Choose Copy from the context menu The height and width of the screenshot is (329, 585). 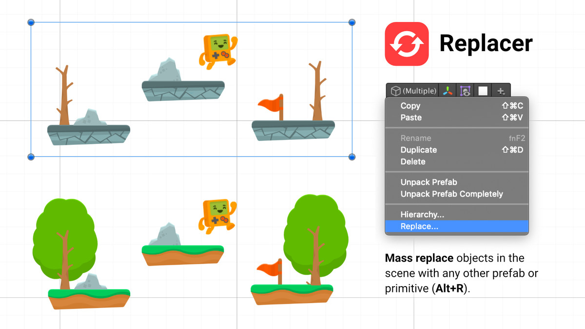[457, 106]
